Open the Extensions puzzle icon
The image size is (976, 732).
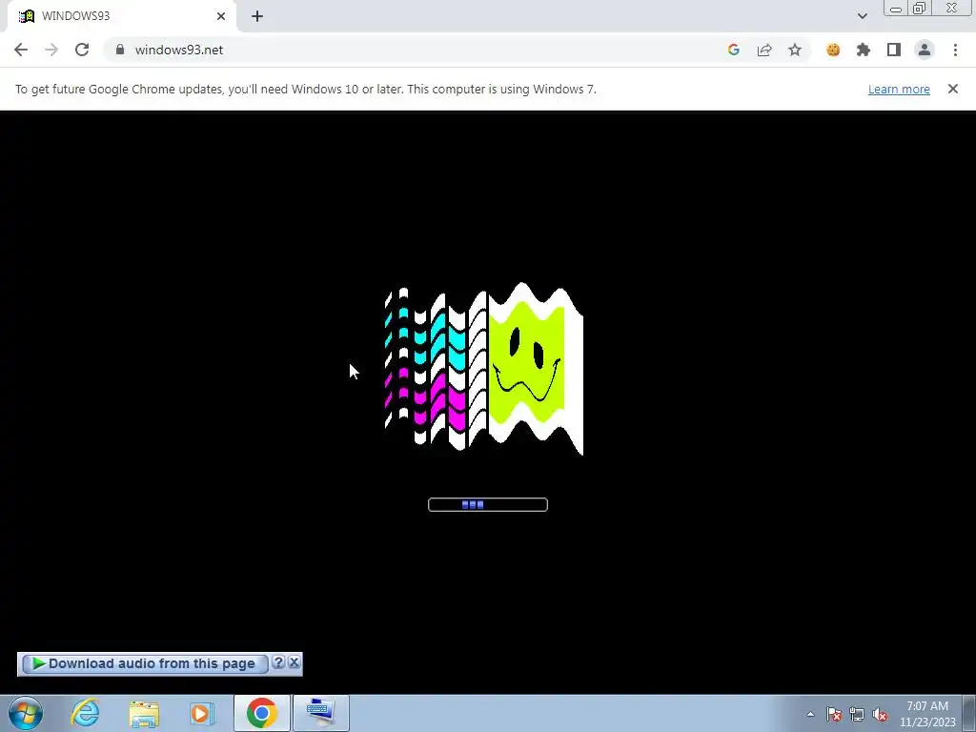(864, 50)
